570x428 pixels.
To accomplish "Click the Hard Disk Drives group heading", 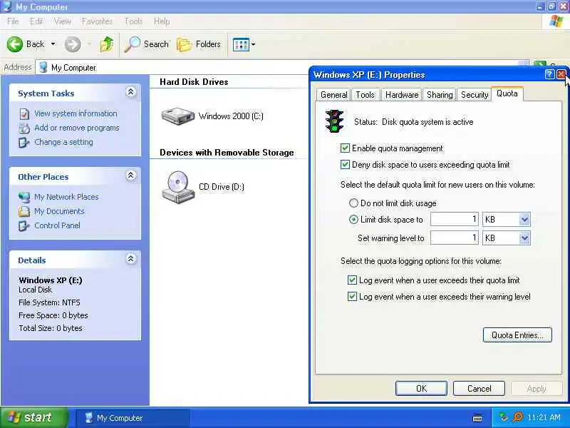I will [x=194, y=82].
